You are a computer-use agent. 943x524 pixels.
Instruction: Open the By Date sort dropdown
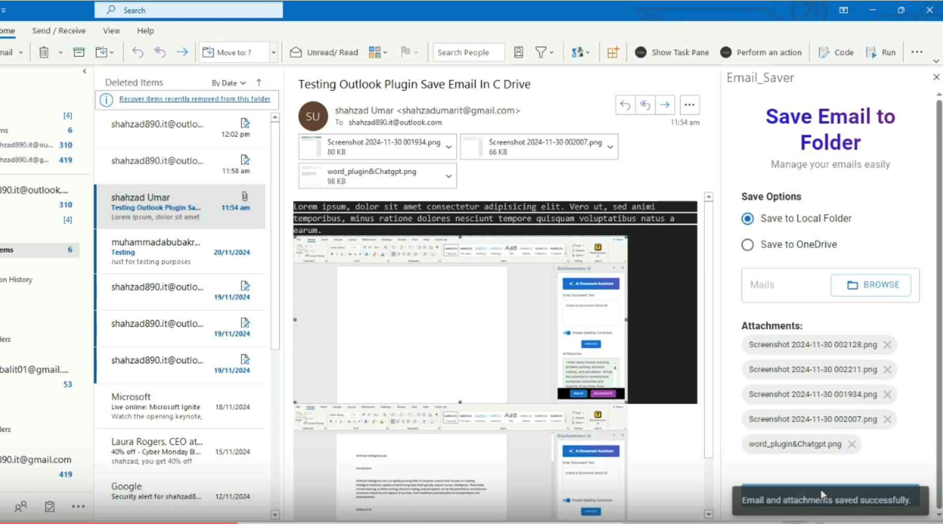(x=228, y=83)
